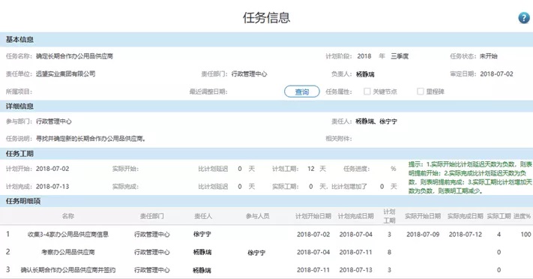Select task name 确定长期合作办公用品供应商
This screenshot has width=533, height=279.
[74, 56]
